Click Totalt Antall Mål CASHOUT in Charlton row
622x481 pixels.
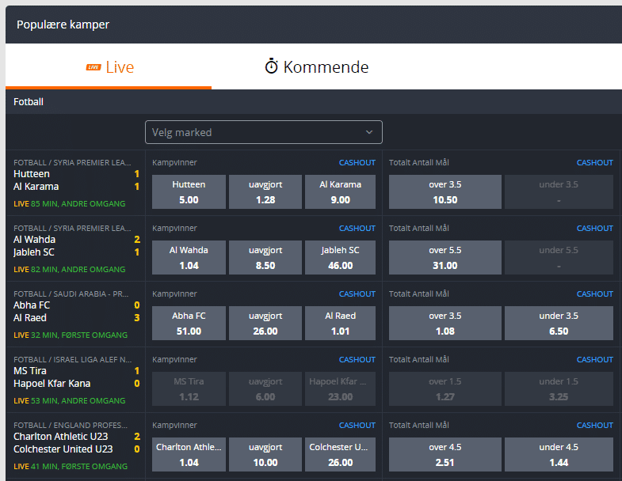click(x=594, y=426)
